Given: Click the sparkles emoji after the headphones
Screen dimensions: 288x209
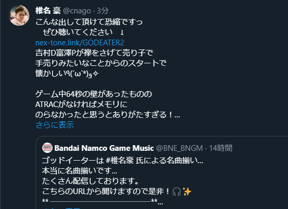Looking at the screenshot, I should [187, 191].
